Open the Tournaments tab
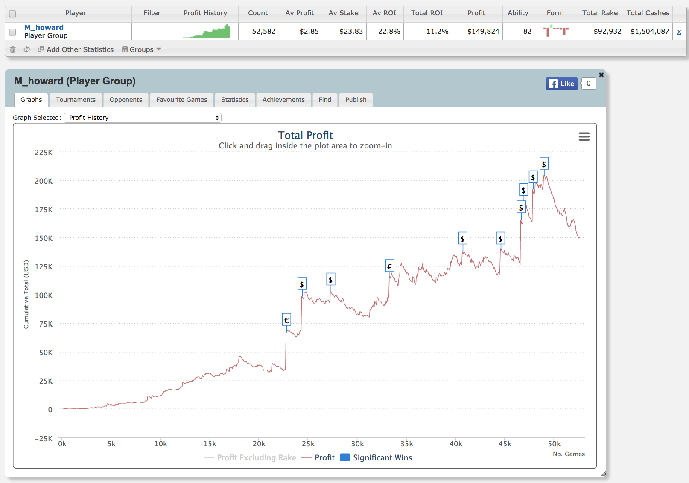Viewport: 689px width, 483px height. tap(76, 100)
